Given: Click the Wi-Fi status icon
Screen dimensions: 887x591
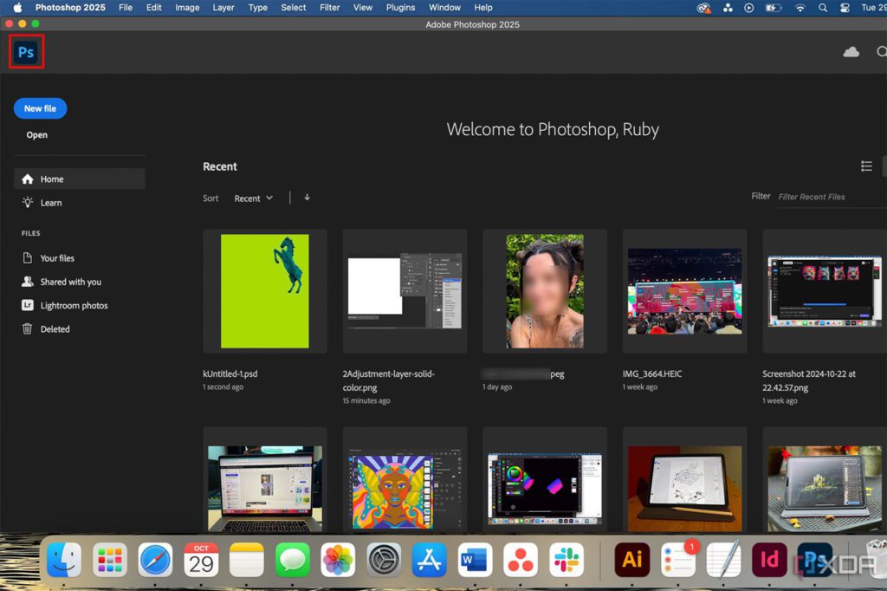Looking at the screenshot, I should [800, 7].
